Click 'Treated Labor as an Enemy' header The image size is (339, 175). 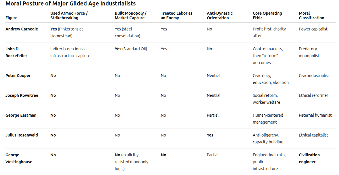(176, 16)
